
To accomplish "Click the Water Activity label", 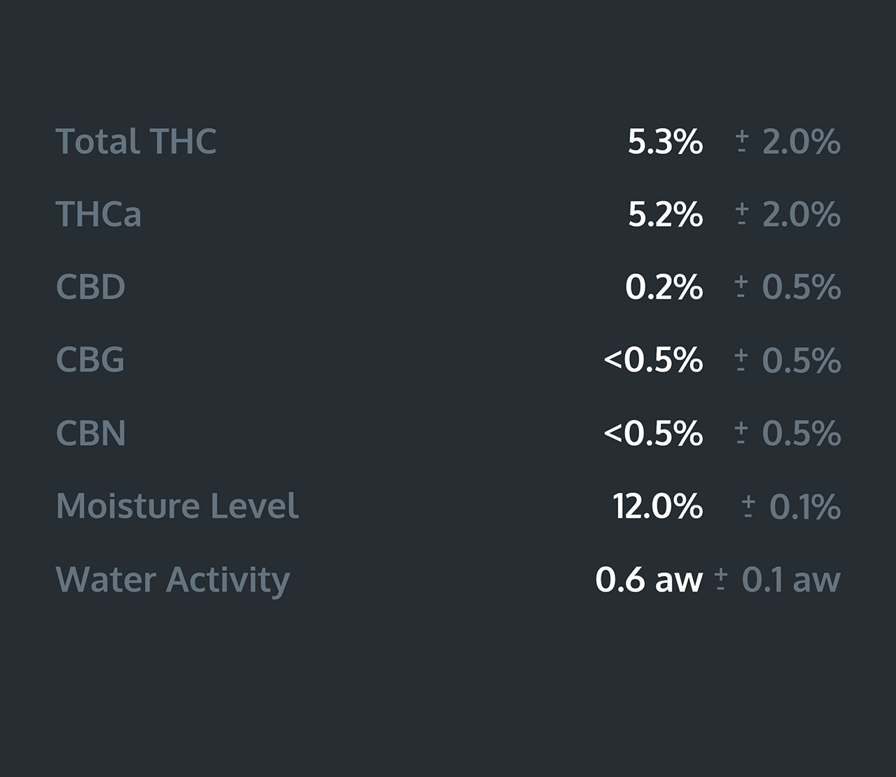I will [x=172, y=580].
